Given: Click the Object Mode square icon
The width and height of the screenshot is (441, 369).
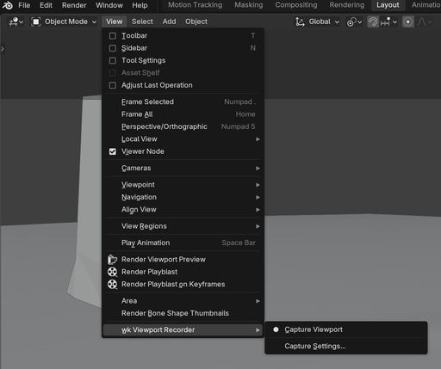Looking at the screenshot, I should click(x=36, y=22).
